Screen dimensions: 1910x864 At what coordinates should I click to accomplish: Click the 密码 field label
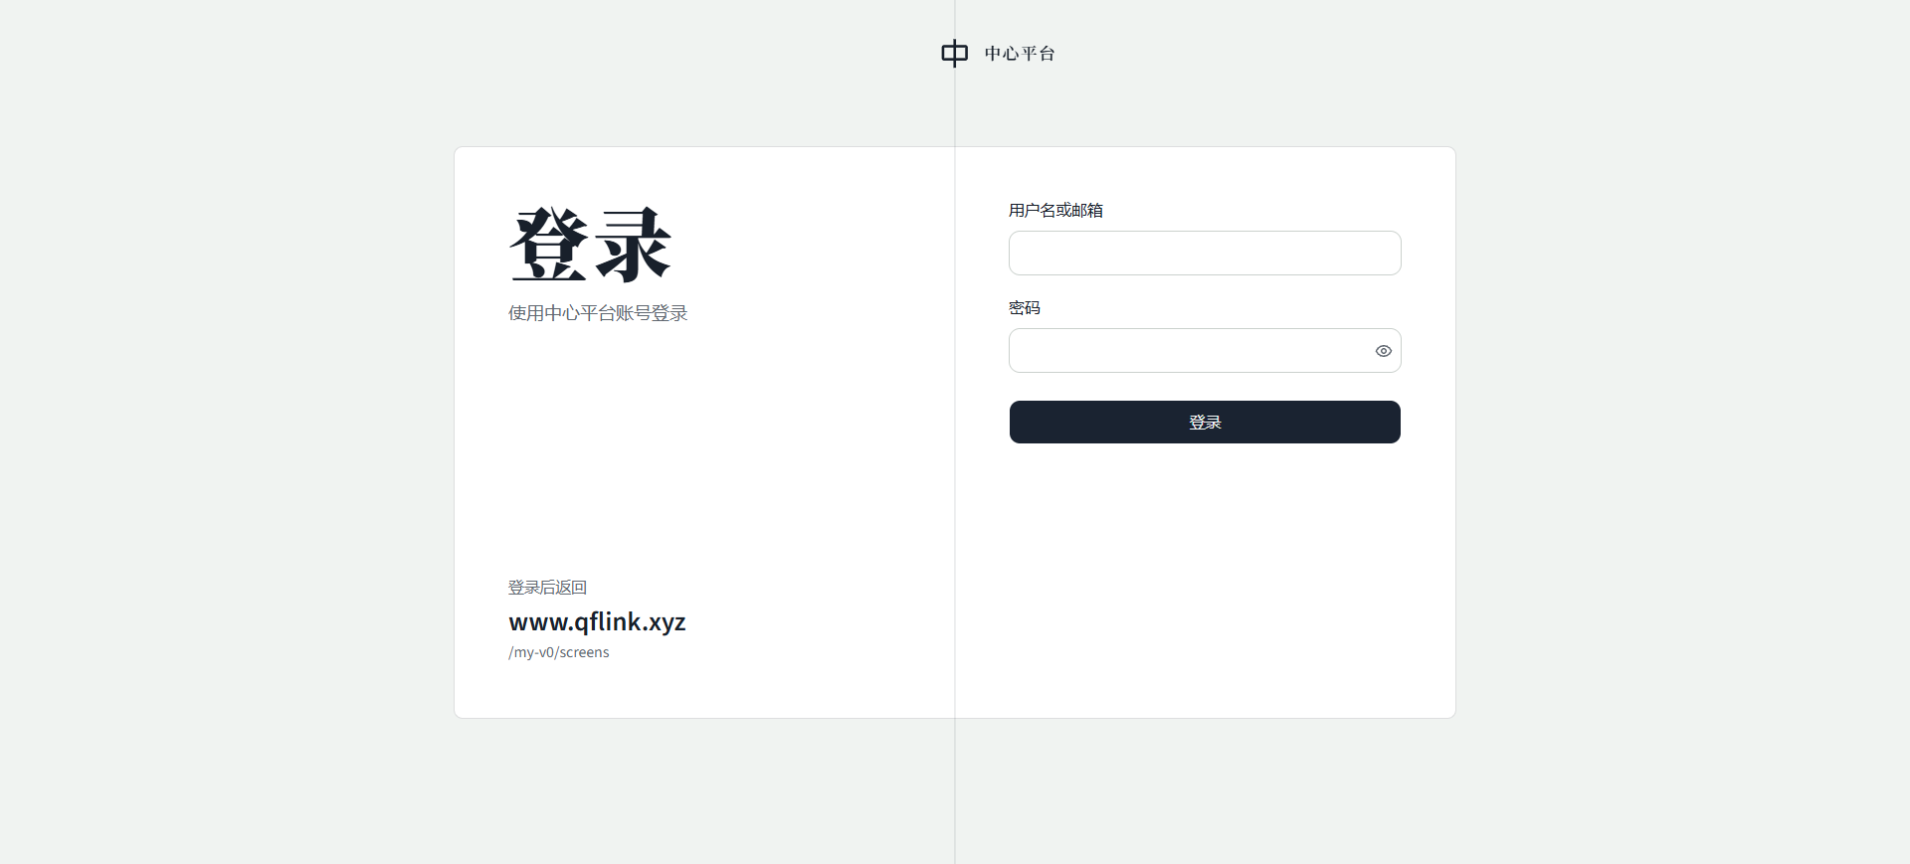click(x=1025, y=307)
